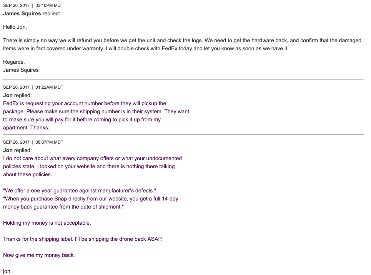Viewport: 371px width, 275px height.
Task: Click the separator line below James's message
Action: (183, 80)
